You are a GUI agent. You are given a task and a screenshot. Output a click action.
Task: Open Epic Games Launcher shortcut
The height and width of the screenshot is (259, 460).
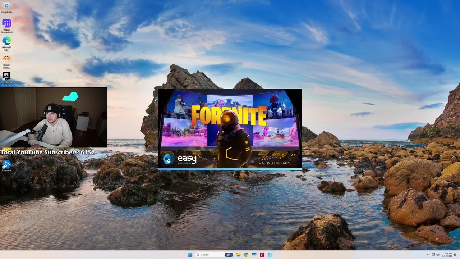click(6, 78)
